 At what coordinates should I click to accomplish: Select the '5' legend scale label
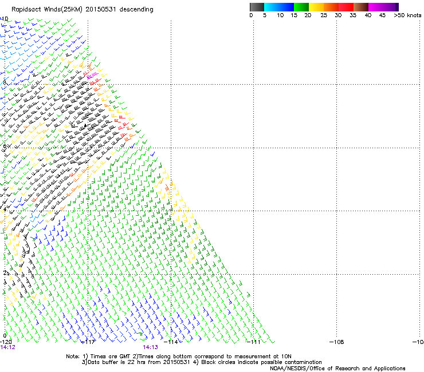pyautogui.click(x=265, y=15)
